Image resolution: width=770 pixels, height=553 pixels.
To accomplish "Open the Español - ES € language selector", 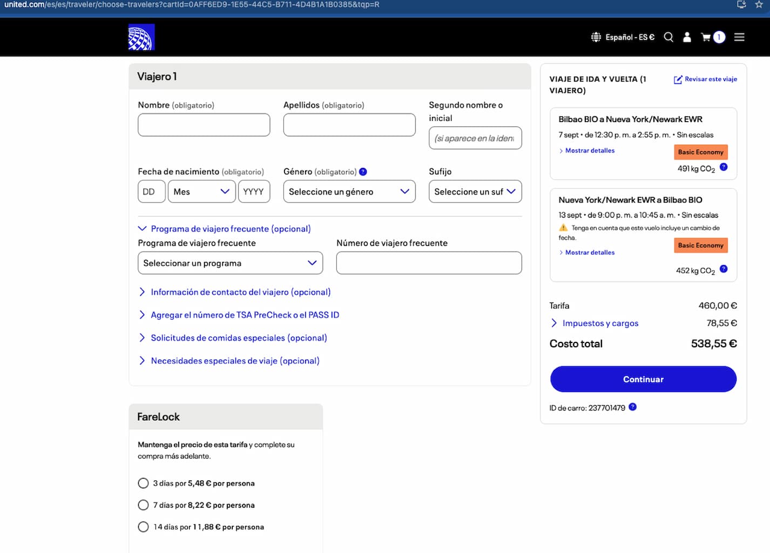I will tap(623, 37).
